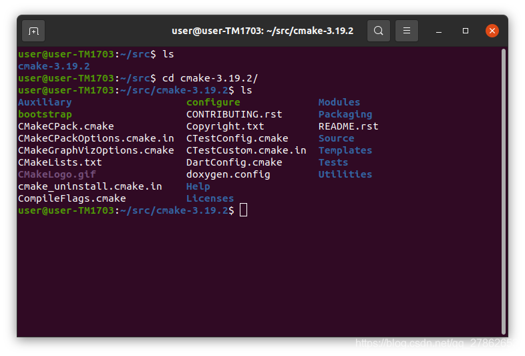This screenshot has height=356, width=525.
Task: Click the window title user@user-TM1703
Action: coord(262,31)
